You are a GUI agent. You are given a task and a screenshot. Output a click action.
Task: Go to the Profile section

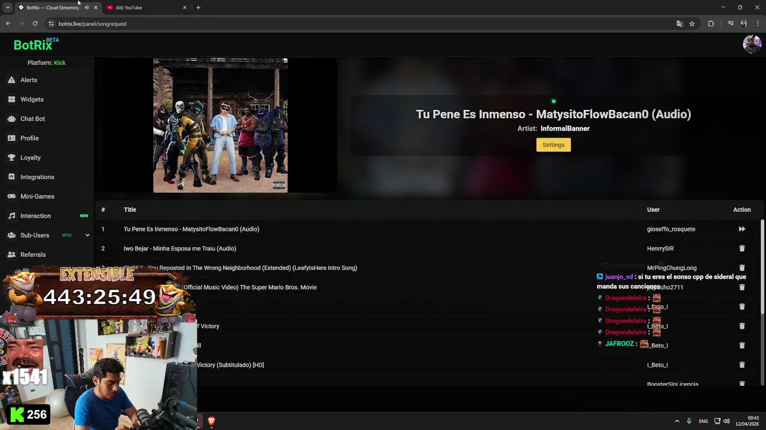click(29, 138)
